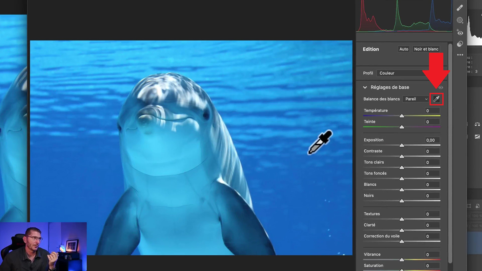Click the edit panel vertical scrollbar
The width and height of the screenshot is (482, 271).
pyautogui.click(x=450, y=152)
